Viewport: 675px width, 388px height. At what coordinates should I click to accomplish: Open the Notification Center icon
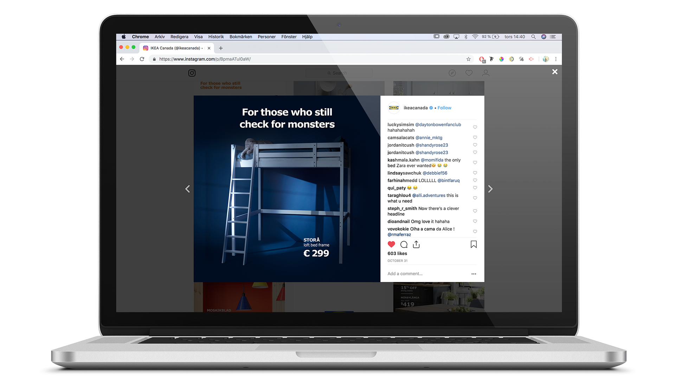(x=553, y=37)
